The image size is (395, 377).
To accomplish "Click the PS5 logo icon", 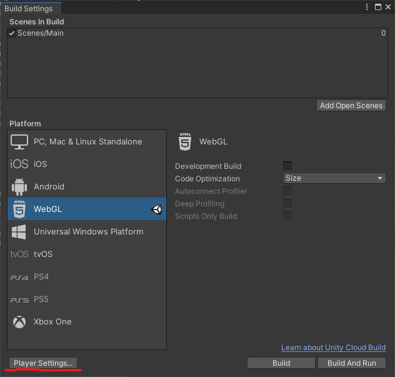I will tap(19, 300).
